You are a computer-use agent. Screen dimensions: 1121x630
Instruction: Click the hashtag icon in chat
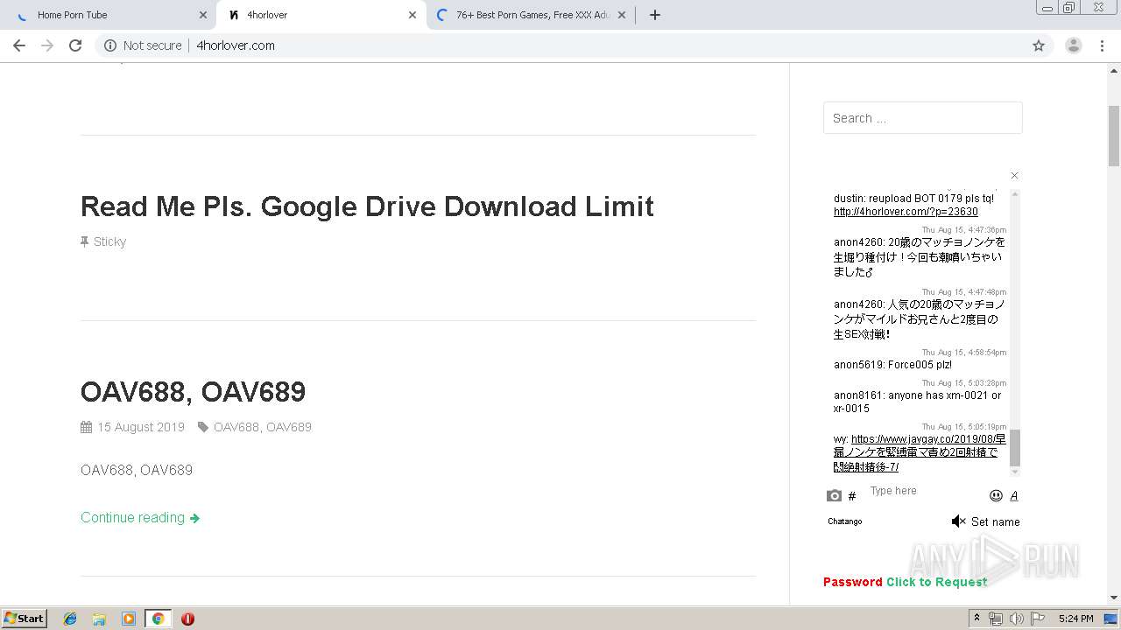pos(852,496)
